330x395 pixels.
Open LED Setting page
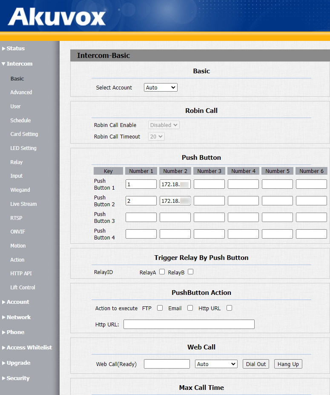pos(23,148)
